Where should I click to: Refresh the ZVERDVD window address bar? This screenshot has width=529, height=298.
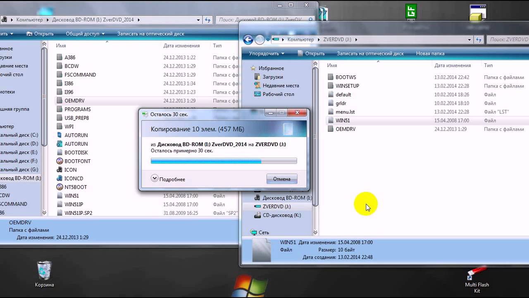[x=479, y=40]
